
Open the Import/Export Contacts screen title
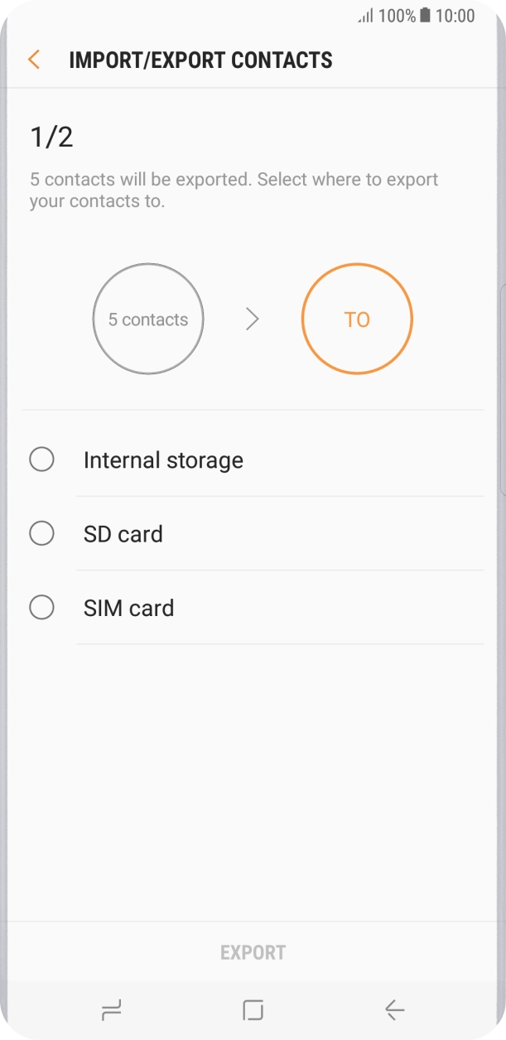point(200,60)
